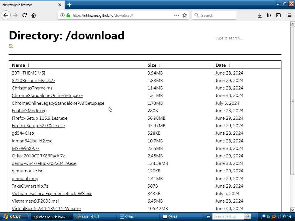Open the qemumouse.iso link
The width and height of the screenshot is (295, 221).
point(27,171)
